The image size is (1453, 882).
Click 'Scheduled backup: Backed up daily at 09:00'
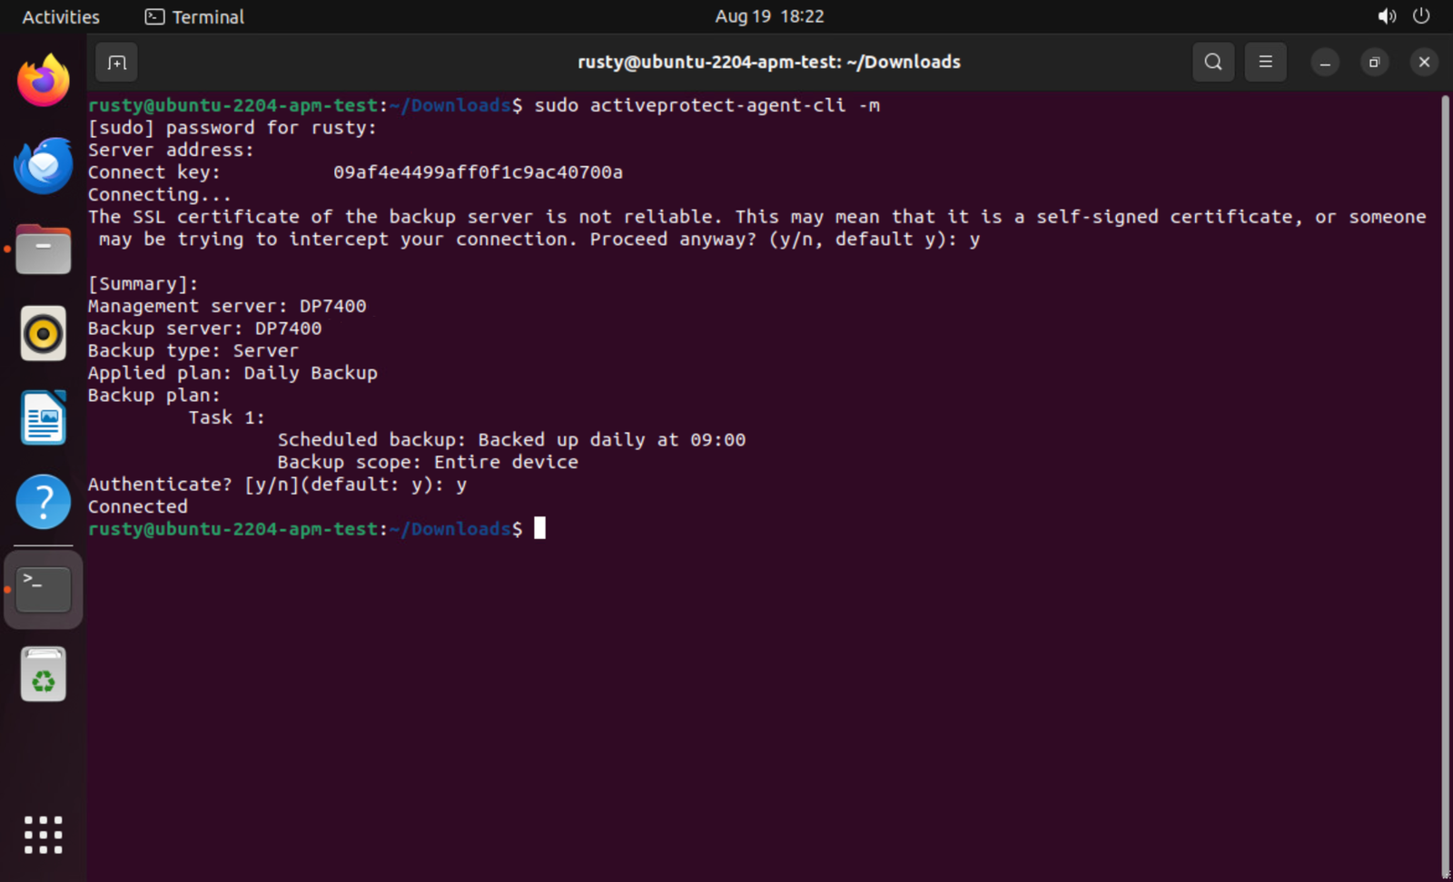(x=511, y=440)
